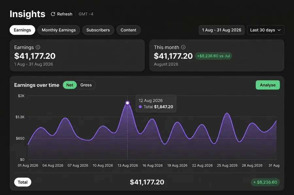294x195 pixels.
Task: Go to the Content tab
Action: [x=128, y=30]
